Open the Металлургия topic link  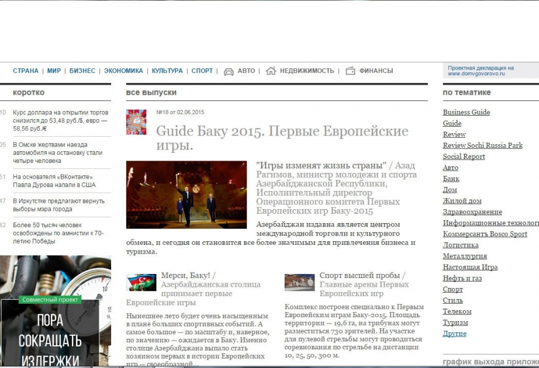(465, 256)
